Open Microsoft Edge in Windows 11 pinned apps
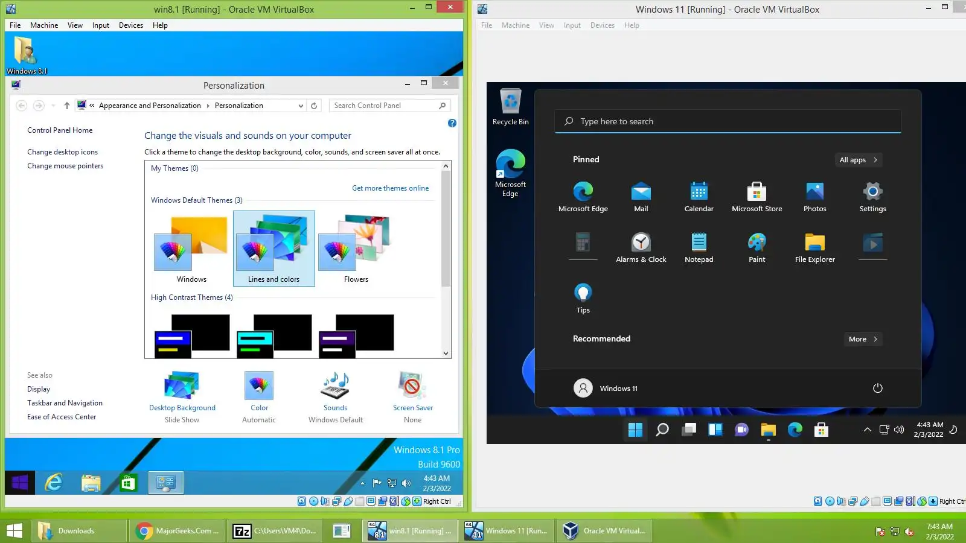The height and width of the screenshot is (543, 966). pos(583,197)
